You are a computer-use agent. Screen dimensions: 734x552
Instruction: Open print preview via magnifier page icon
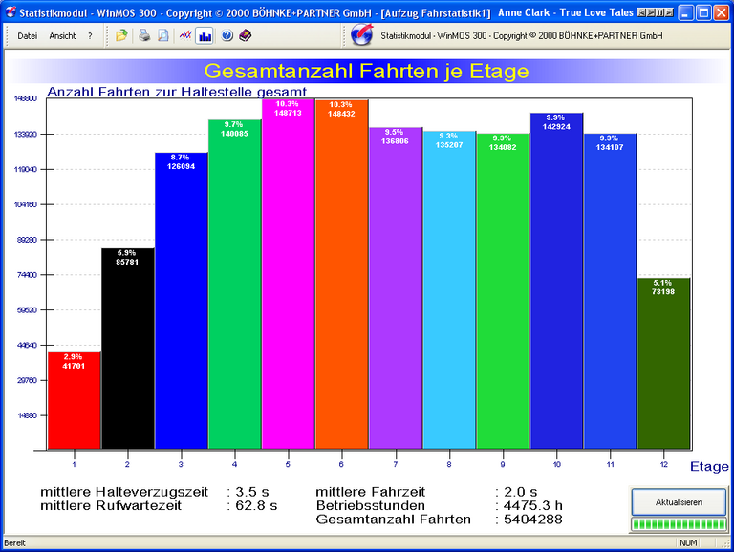[x=162, y=35]
